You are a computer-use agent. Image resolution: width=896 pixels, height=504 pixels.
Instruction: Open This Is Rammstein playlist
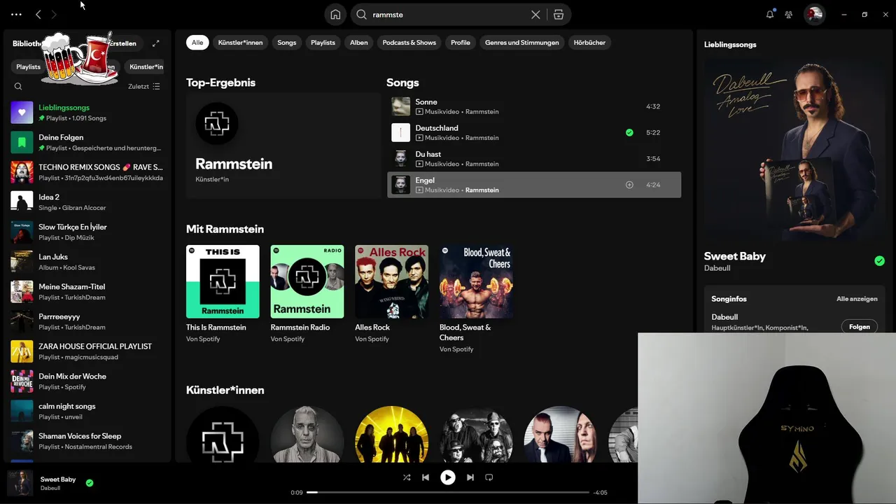(x=223, y=294)
